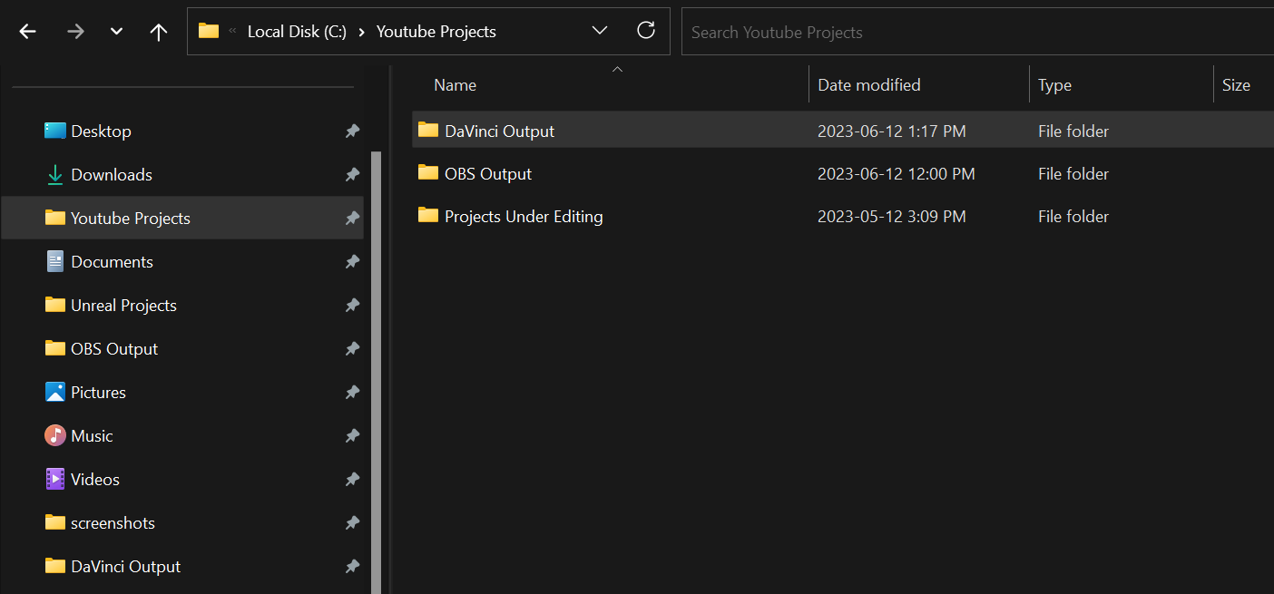Click Local Disk (C:) in the address path
Screen dimensions: 1274x594
click(x=297, y=32)
